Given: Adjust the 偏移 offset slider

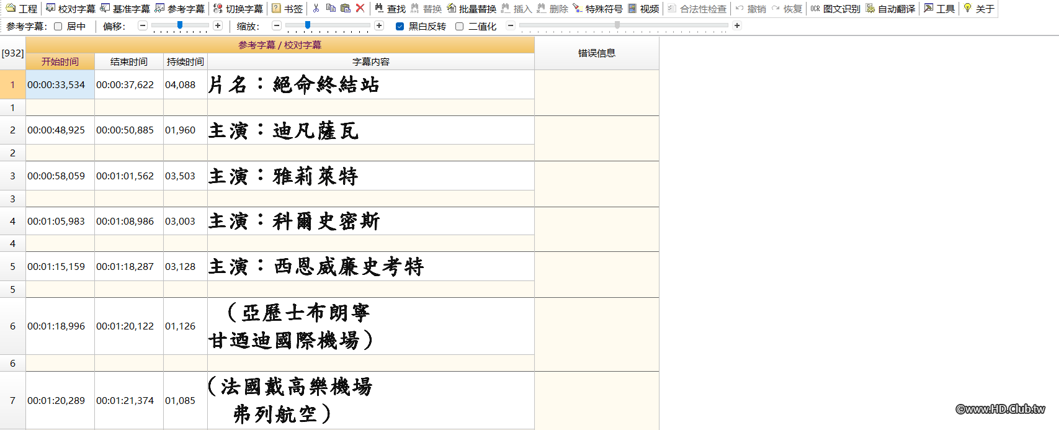Looking at the screenshot, I should [180, 26].
